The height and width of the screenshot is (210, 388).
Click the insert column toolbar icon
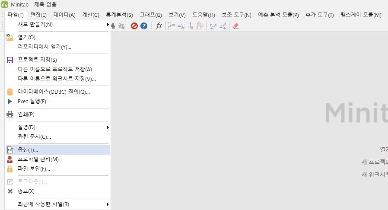[190, 26]
